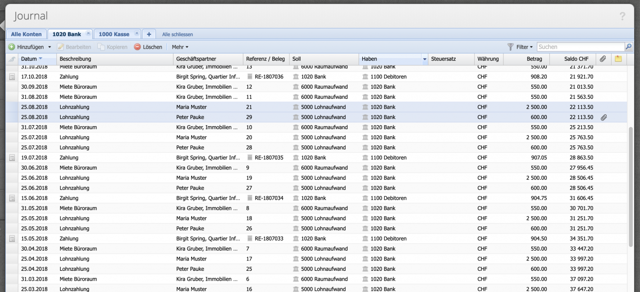The width and height of the screenshot is (640, 292).
Task: Click the paperclip column header icon
Action: click(x=603, y=59)
